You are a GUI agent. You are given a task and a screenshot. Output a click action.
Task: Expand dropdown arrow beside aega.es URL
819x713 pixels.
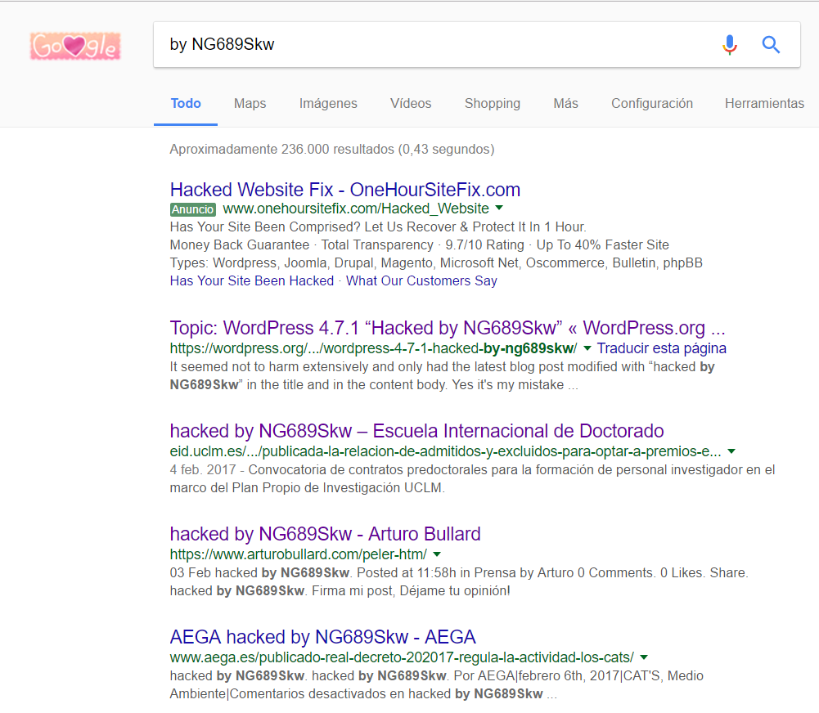[644, 657]
